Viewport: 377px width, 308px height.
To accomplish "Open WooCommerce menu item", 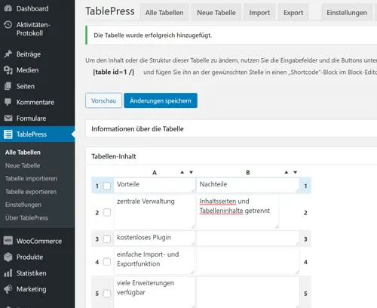I will (x=39, y=241).
